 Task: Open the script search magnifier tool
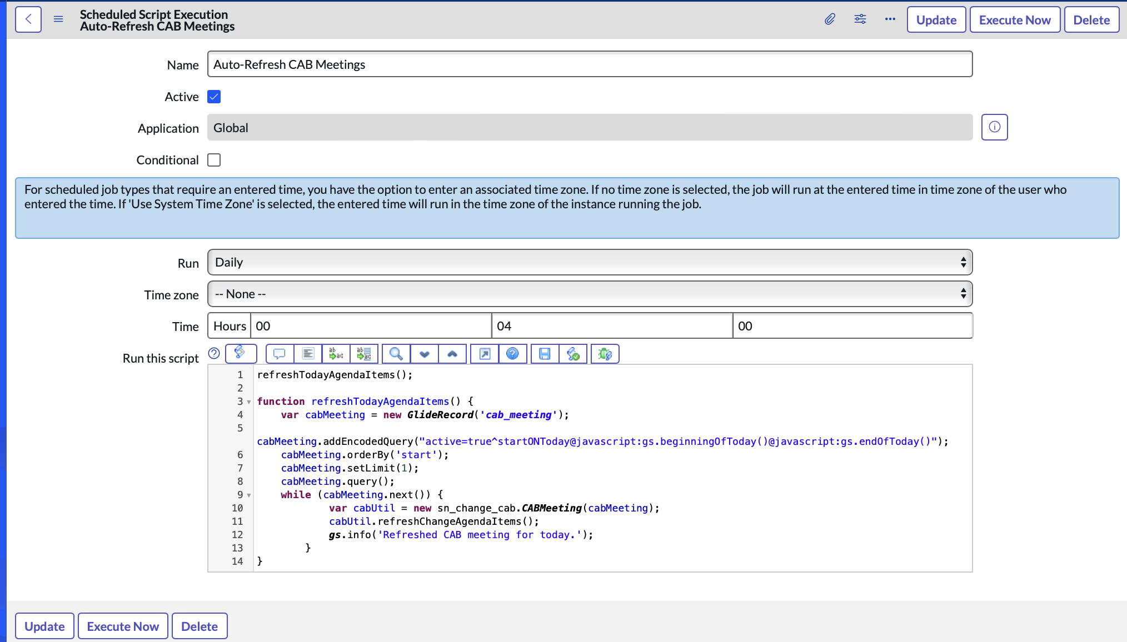396,354
